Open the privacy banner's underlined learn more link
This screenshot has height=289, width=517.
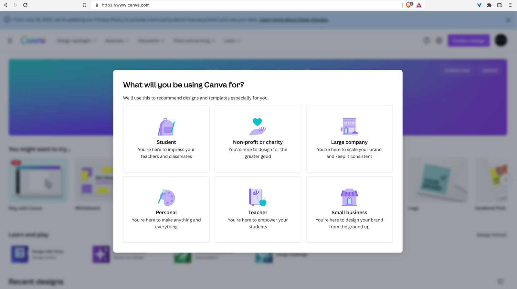[x=294, y=20]
